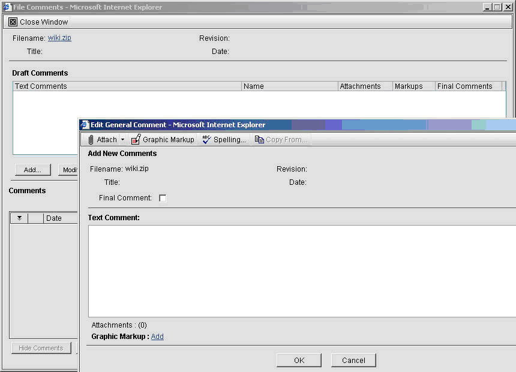
Task: Open the Attach dropdown arrow
Action: pyautogui.click(x=123, y=140)
